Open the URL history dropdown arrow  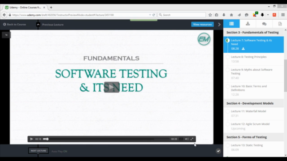click(x=150, y=15)
